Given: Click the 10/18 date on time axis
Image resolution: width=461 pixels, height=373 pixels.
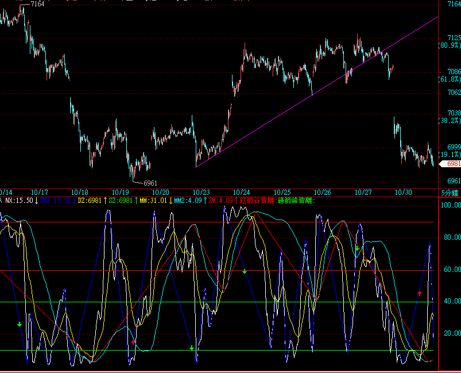Looking at the screenshot, I should (80, 192).
